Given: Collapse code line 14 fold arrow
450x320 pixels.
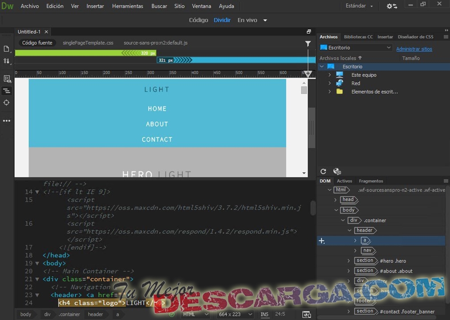Looking at the screenshot, I should coord(37,192).
